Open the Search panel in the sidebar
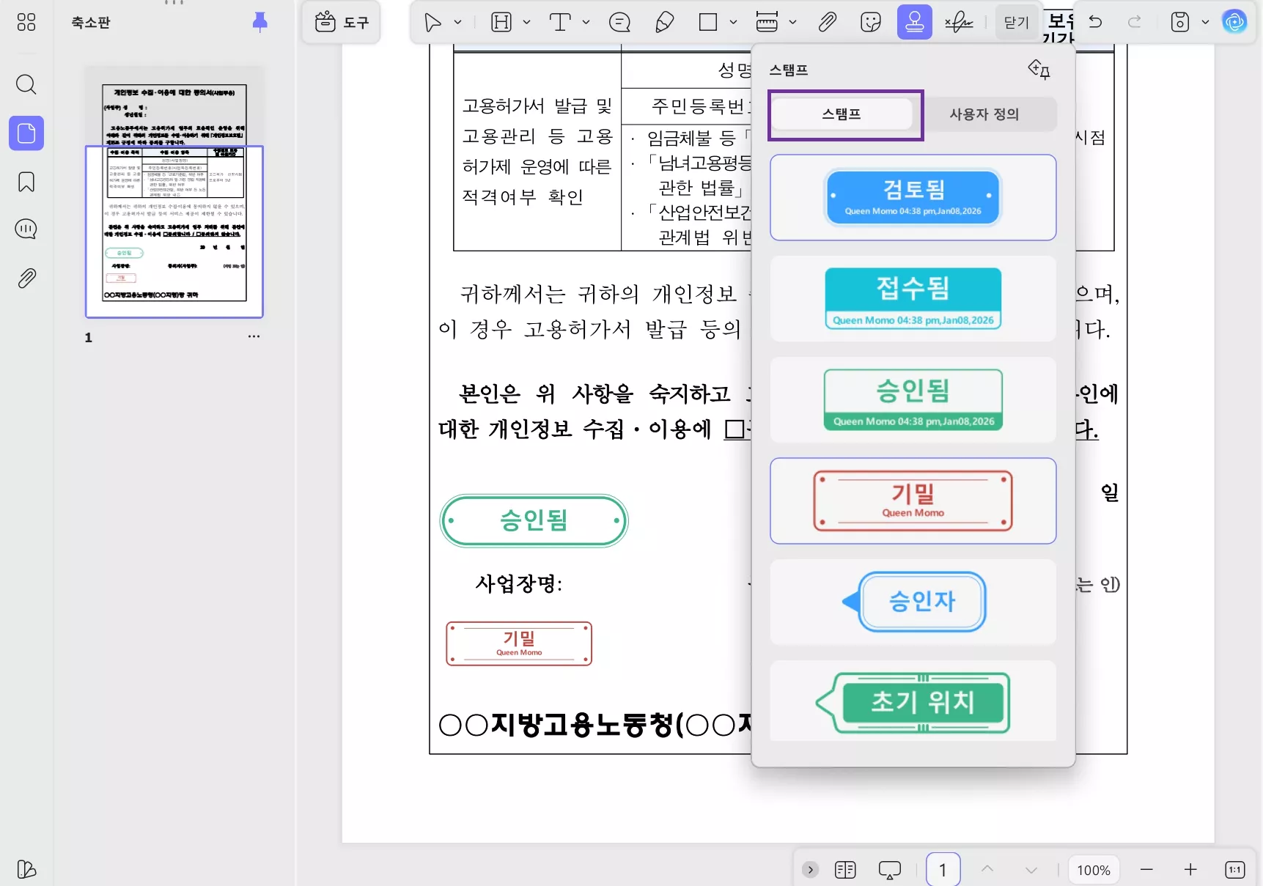This screenshot has height=886, width=1263. click(x=26, y=85)
